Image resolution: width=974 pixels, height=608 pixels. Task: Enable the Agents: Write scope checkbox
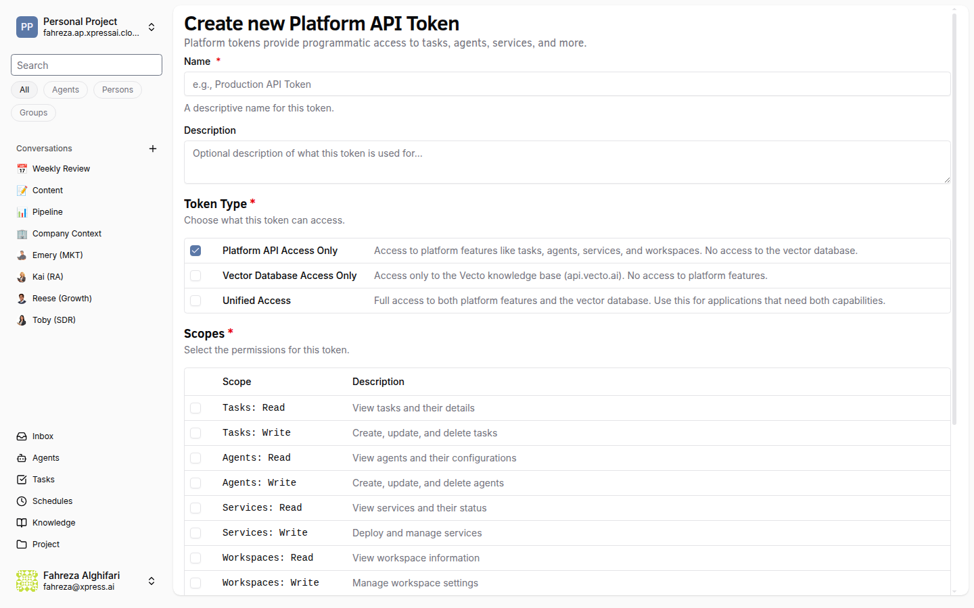coord(195,483)
